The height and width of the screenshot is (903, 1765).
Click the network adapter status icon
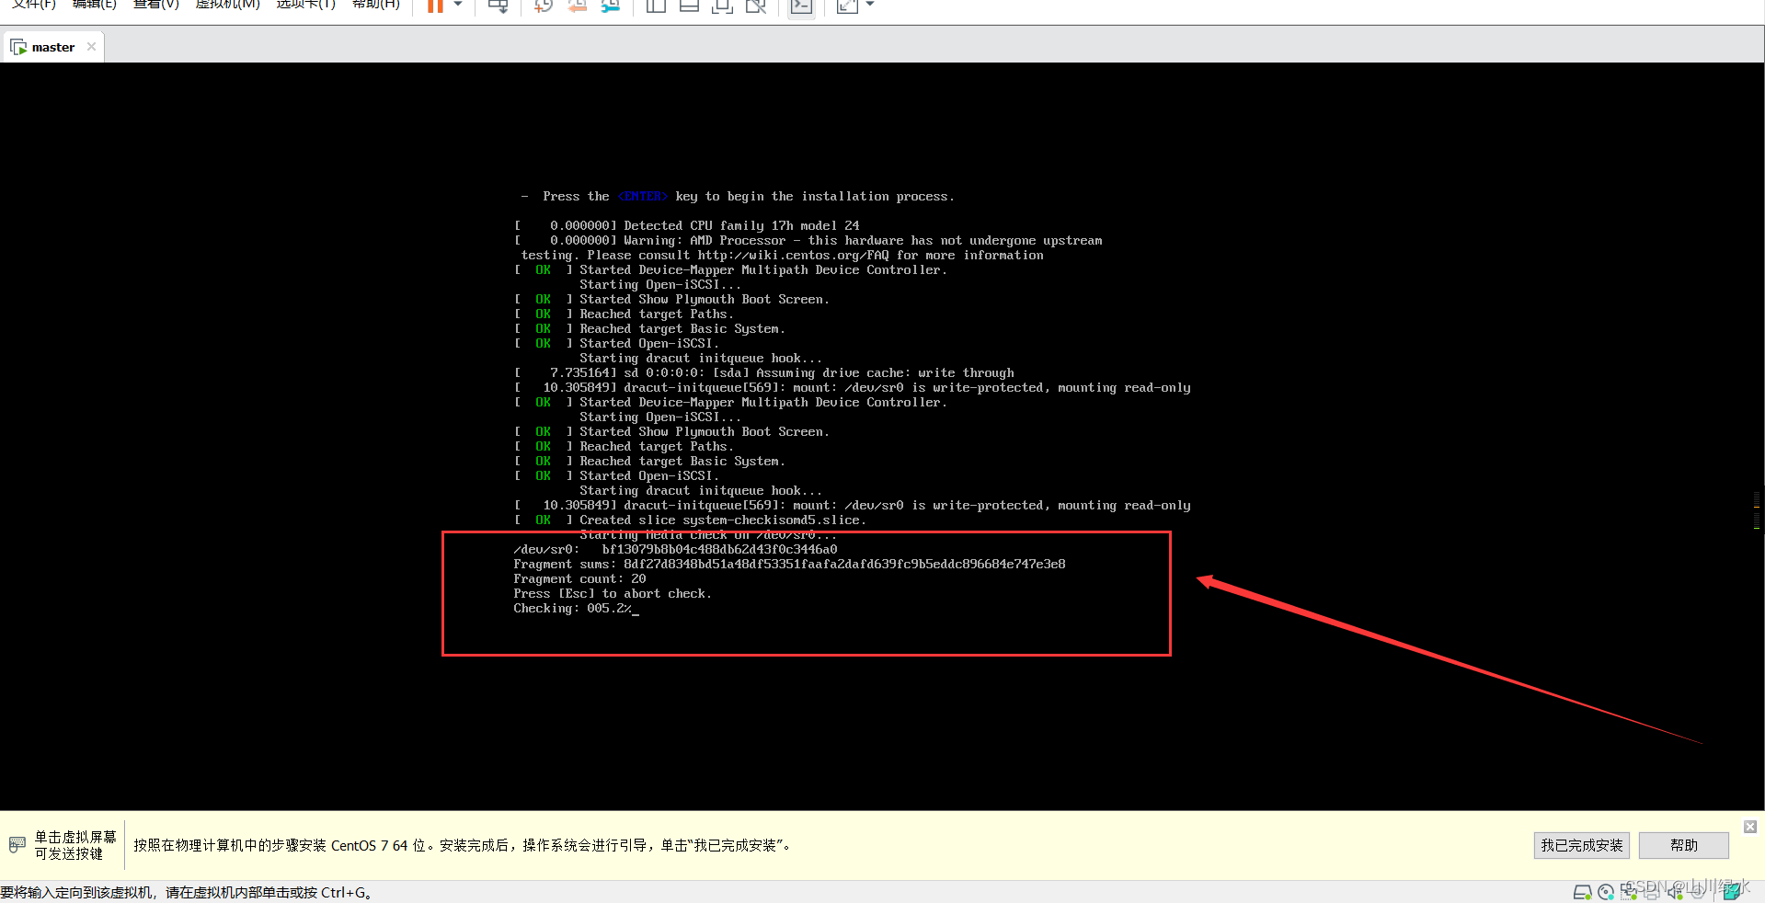pos(1629,892)
